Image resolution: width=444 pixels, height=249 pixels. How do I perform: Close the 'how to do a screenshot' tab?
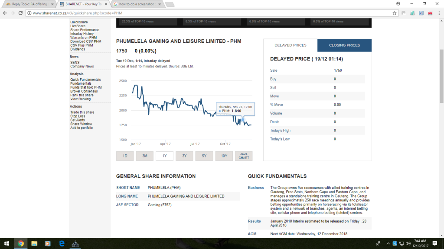tap(159, 4)
